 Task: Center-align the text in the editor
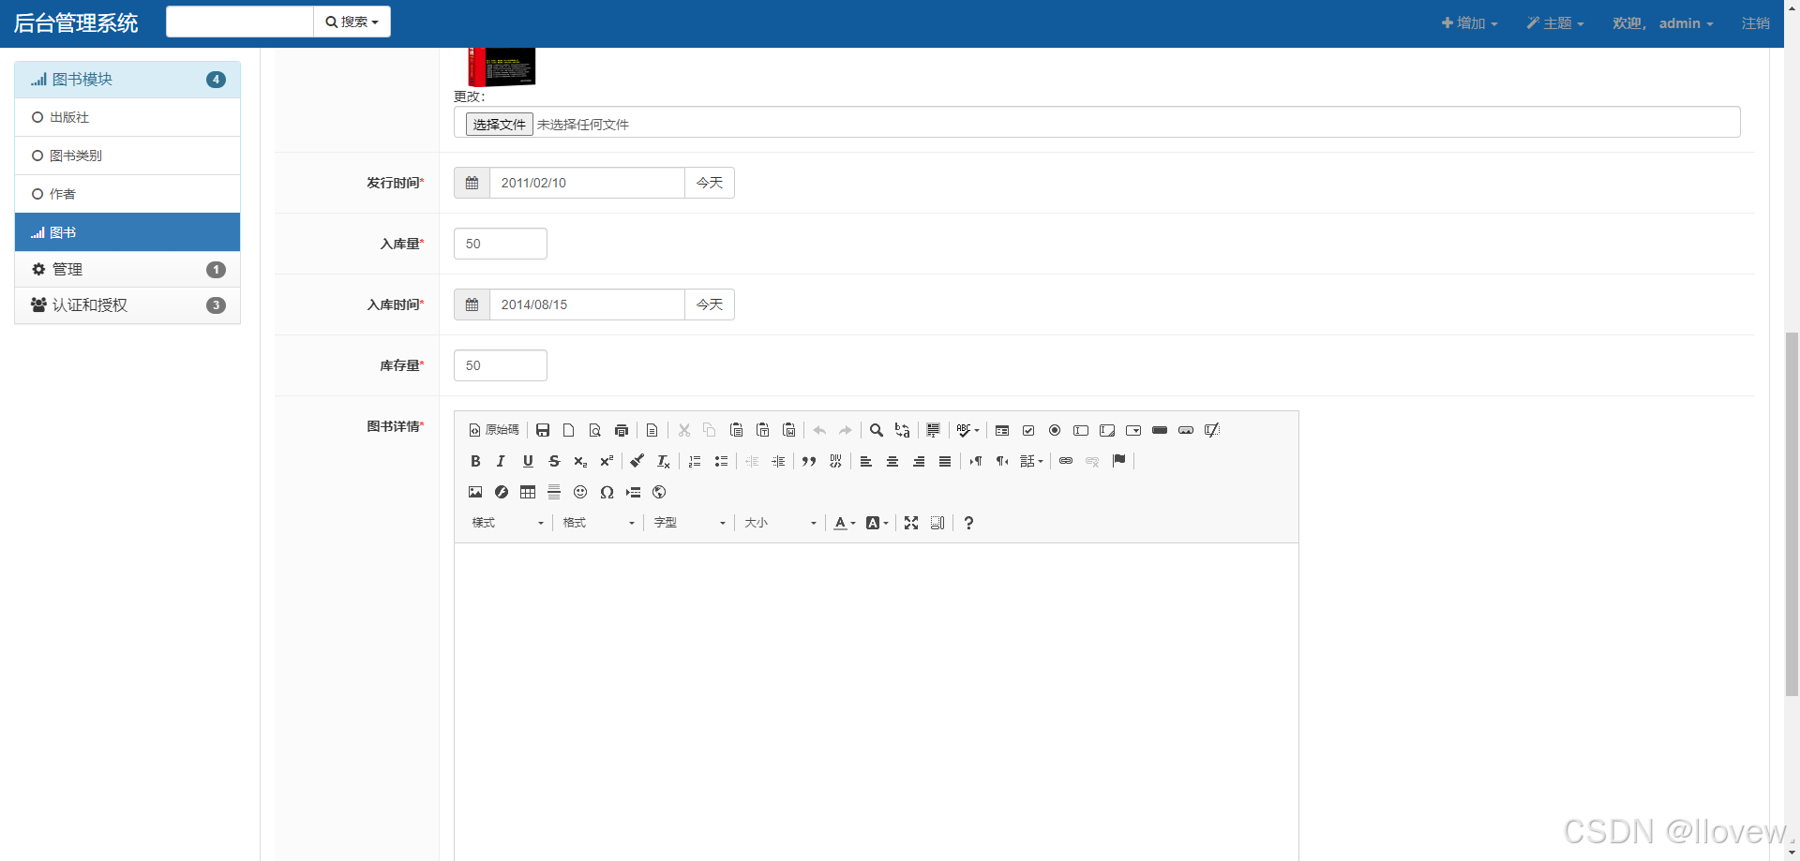pos(892,461)
